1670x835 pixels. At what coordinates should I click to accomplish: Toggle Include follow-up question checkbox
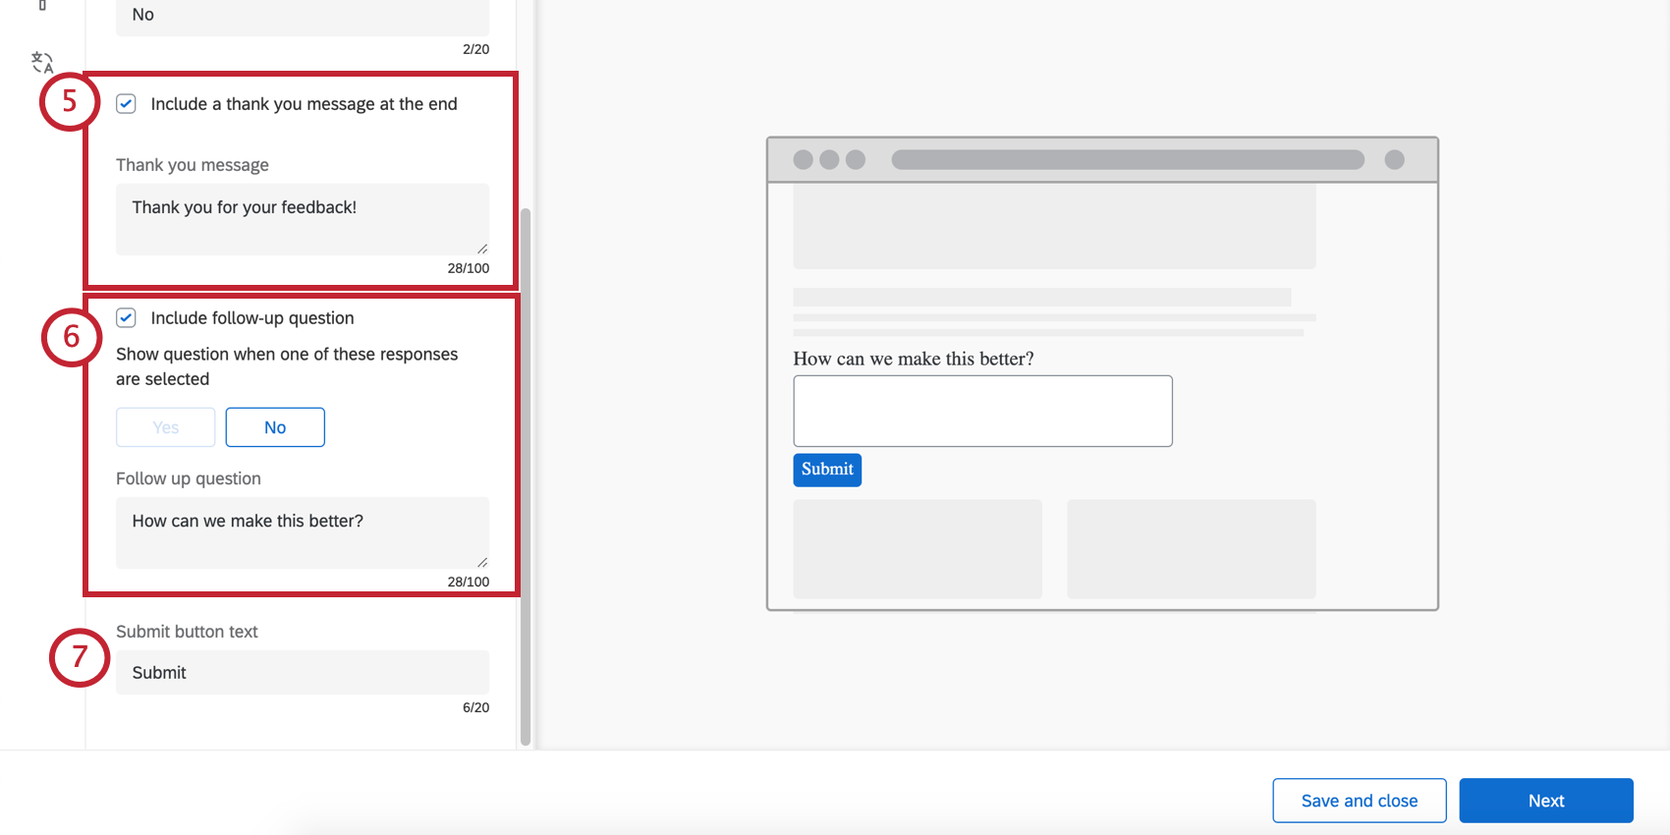coord(126,317)
